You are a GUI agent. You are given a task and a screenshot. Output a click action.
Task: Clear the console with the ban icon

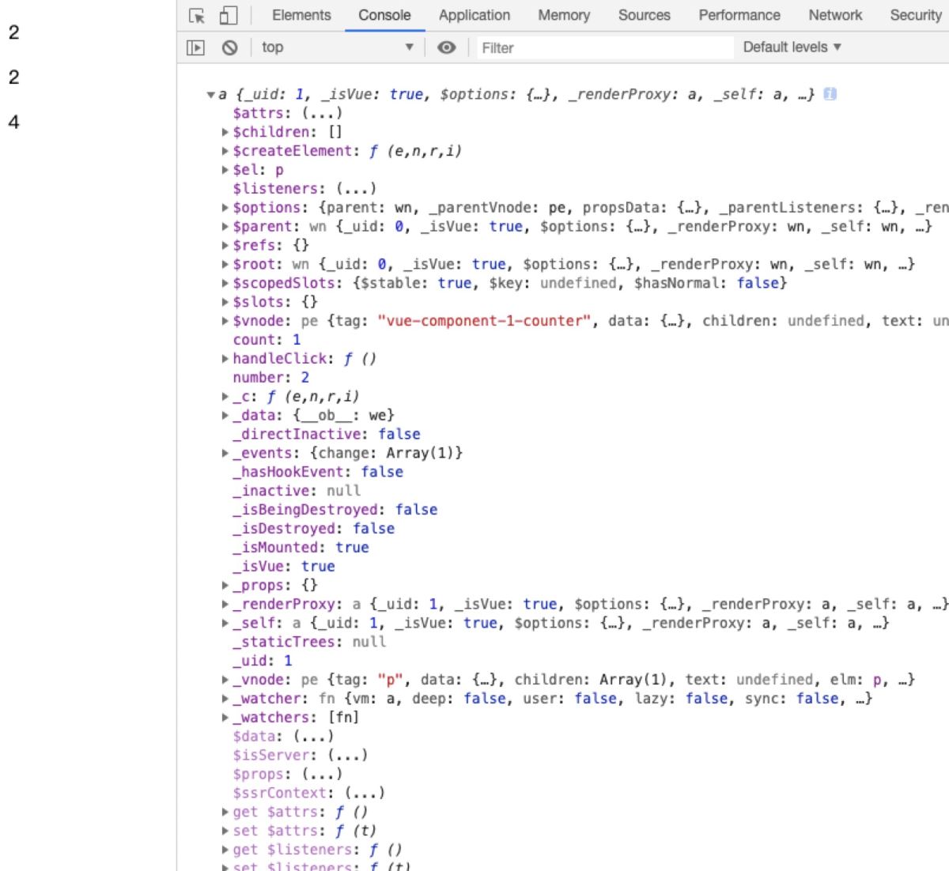[x=229, y=48]
